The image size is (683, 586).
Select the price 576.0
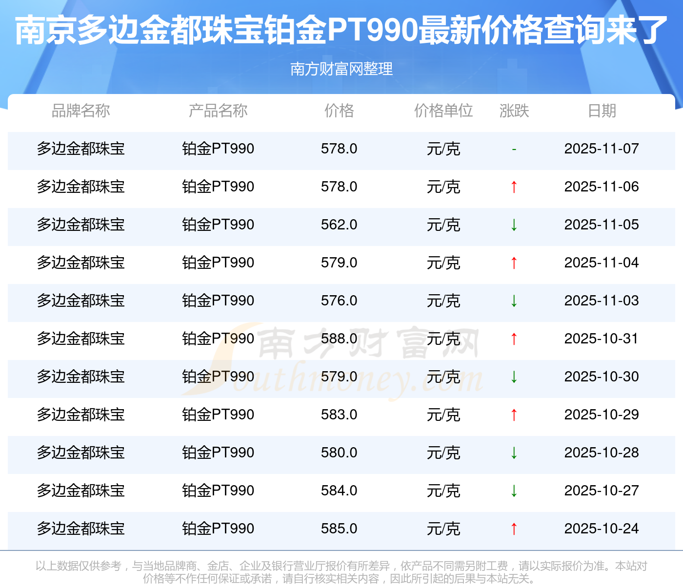pyautogui.click(x=339, y=301)
